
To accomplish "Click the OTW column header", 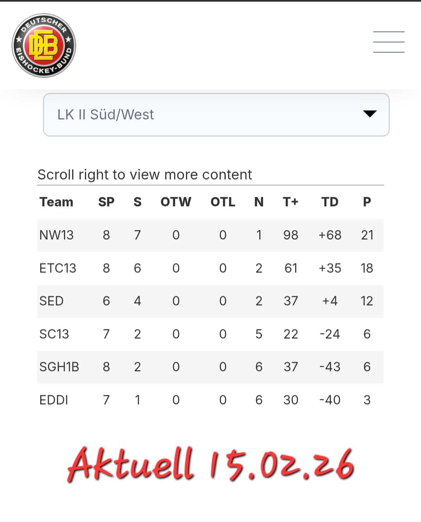I will coord(176,202).
